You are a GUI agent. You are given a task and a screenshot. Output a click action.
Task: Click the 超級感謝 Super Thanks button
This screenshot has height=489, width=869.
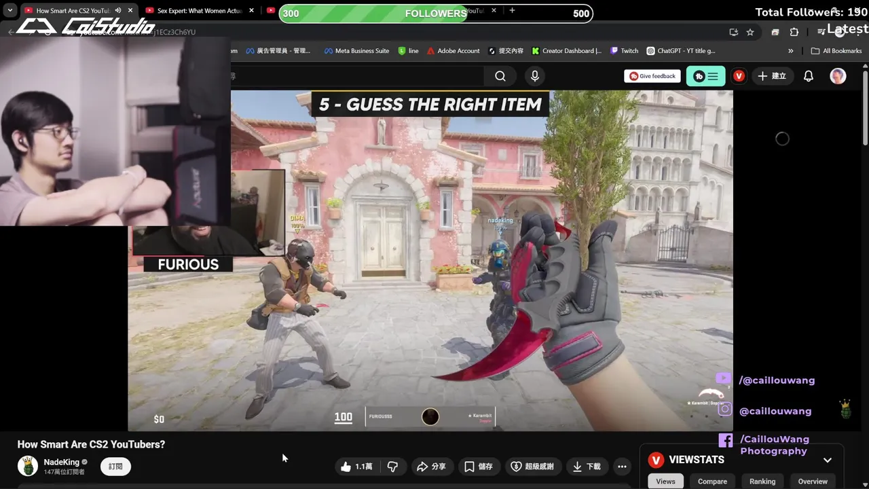(x=532, y=467)
